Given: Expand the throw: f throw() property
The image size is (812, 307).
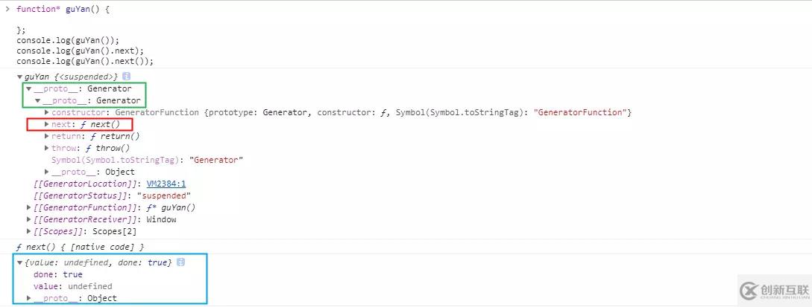Looking at the screenshot, I should [x=47, y=148].
